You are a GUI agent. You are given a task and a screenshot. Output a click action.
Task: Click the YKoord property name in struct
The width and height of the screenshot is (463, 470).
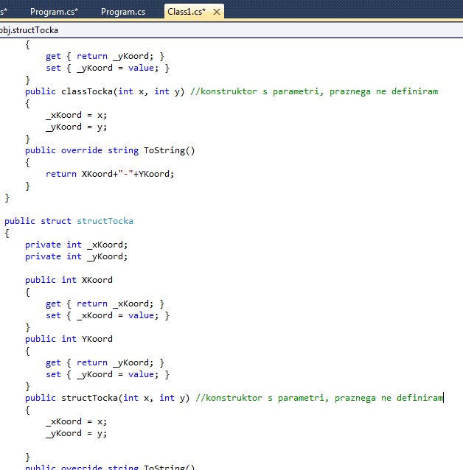click(97, 339)
